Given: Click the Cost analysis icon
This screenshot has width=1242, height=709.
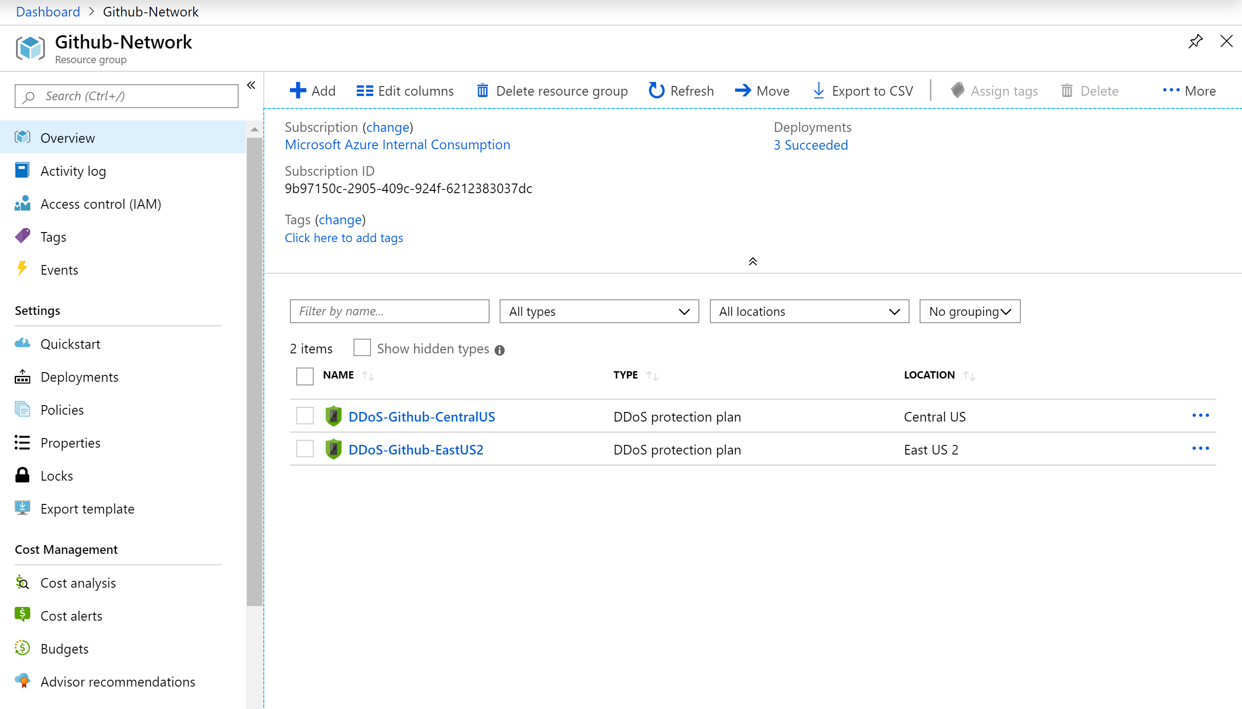Looking at the screenshot, I should pyautogui.click(x=22, y=582).
